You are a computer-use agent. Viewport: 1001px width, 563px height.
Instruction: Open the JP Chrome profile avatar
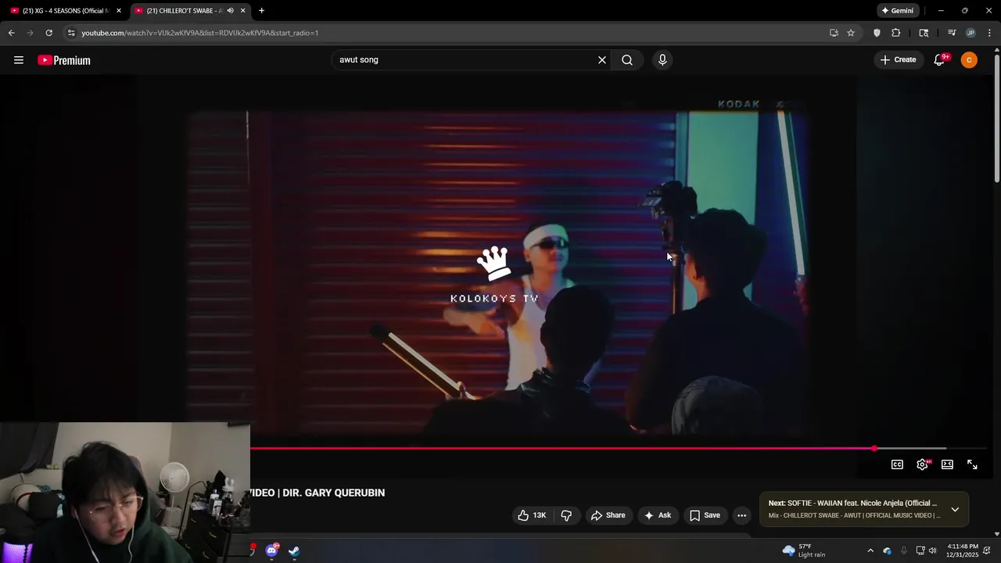(x=971, y=33)
